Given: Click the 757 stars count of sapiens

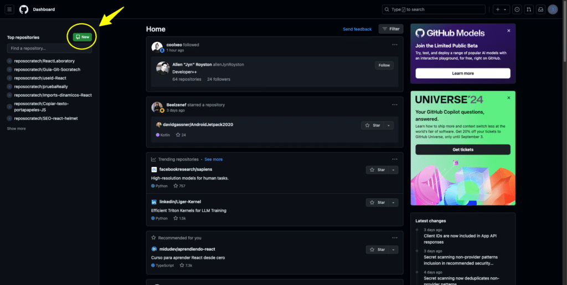Looking at the screenshot, I should pyautogui.click(x=179, y=186).
